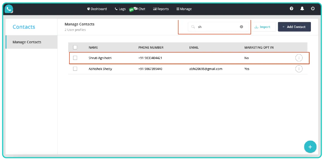
Task: Check the Shruti Agnihotri row checkbox
Action: [75, 58]
